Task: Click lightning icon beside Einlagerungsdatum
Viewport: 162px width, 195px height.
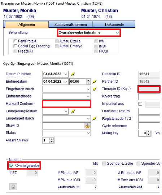Action: point(73,111)
